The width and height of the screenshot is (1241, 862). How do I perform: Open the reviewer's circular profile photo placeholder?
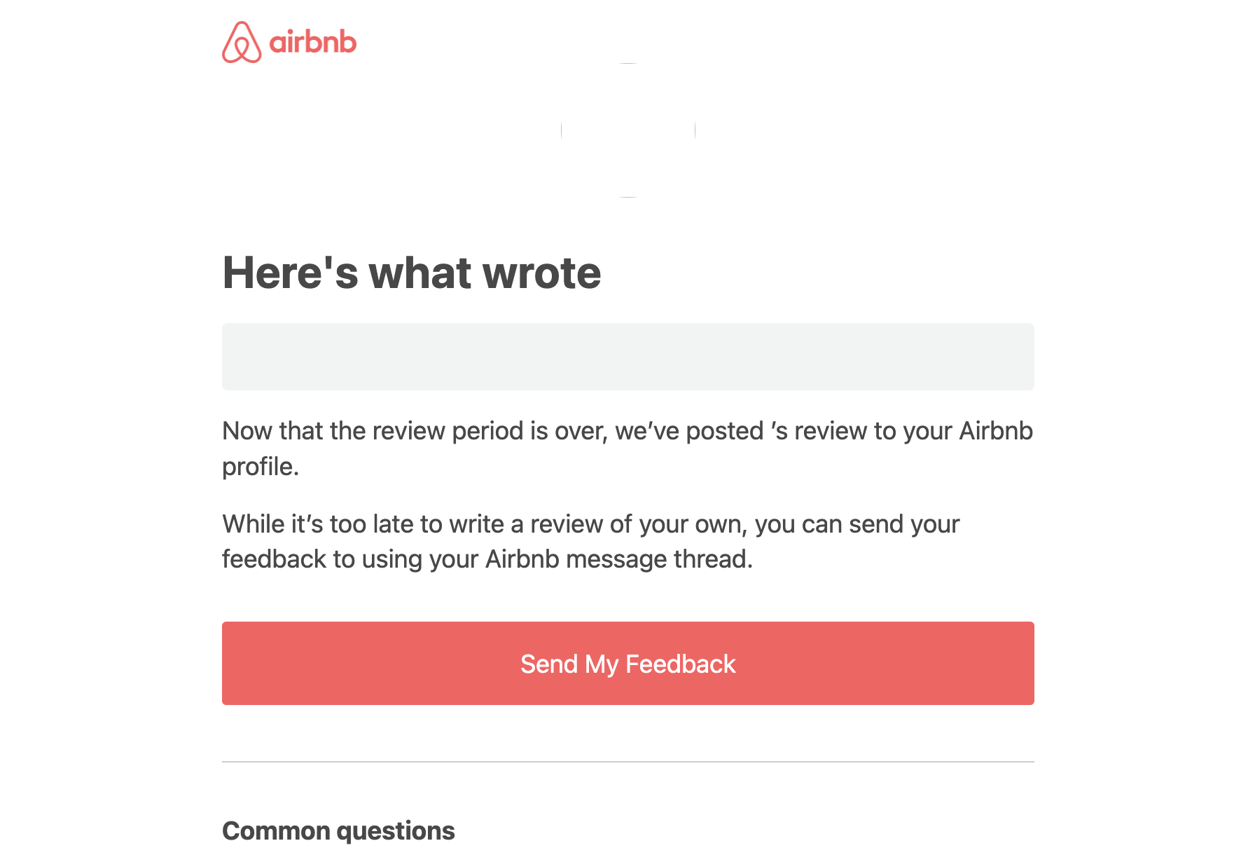tap(628, 130)
